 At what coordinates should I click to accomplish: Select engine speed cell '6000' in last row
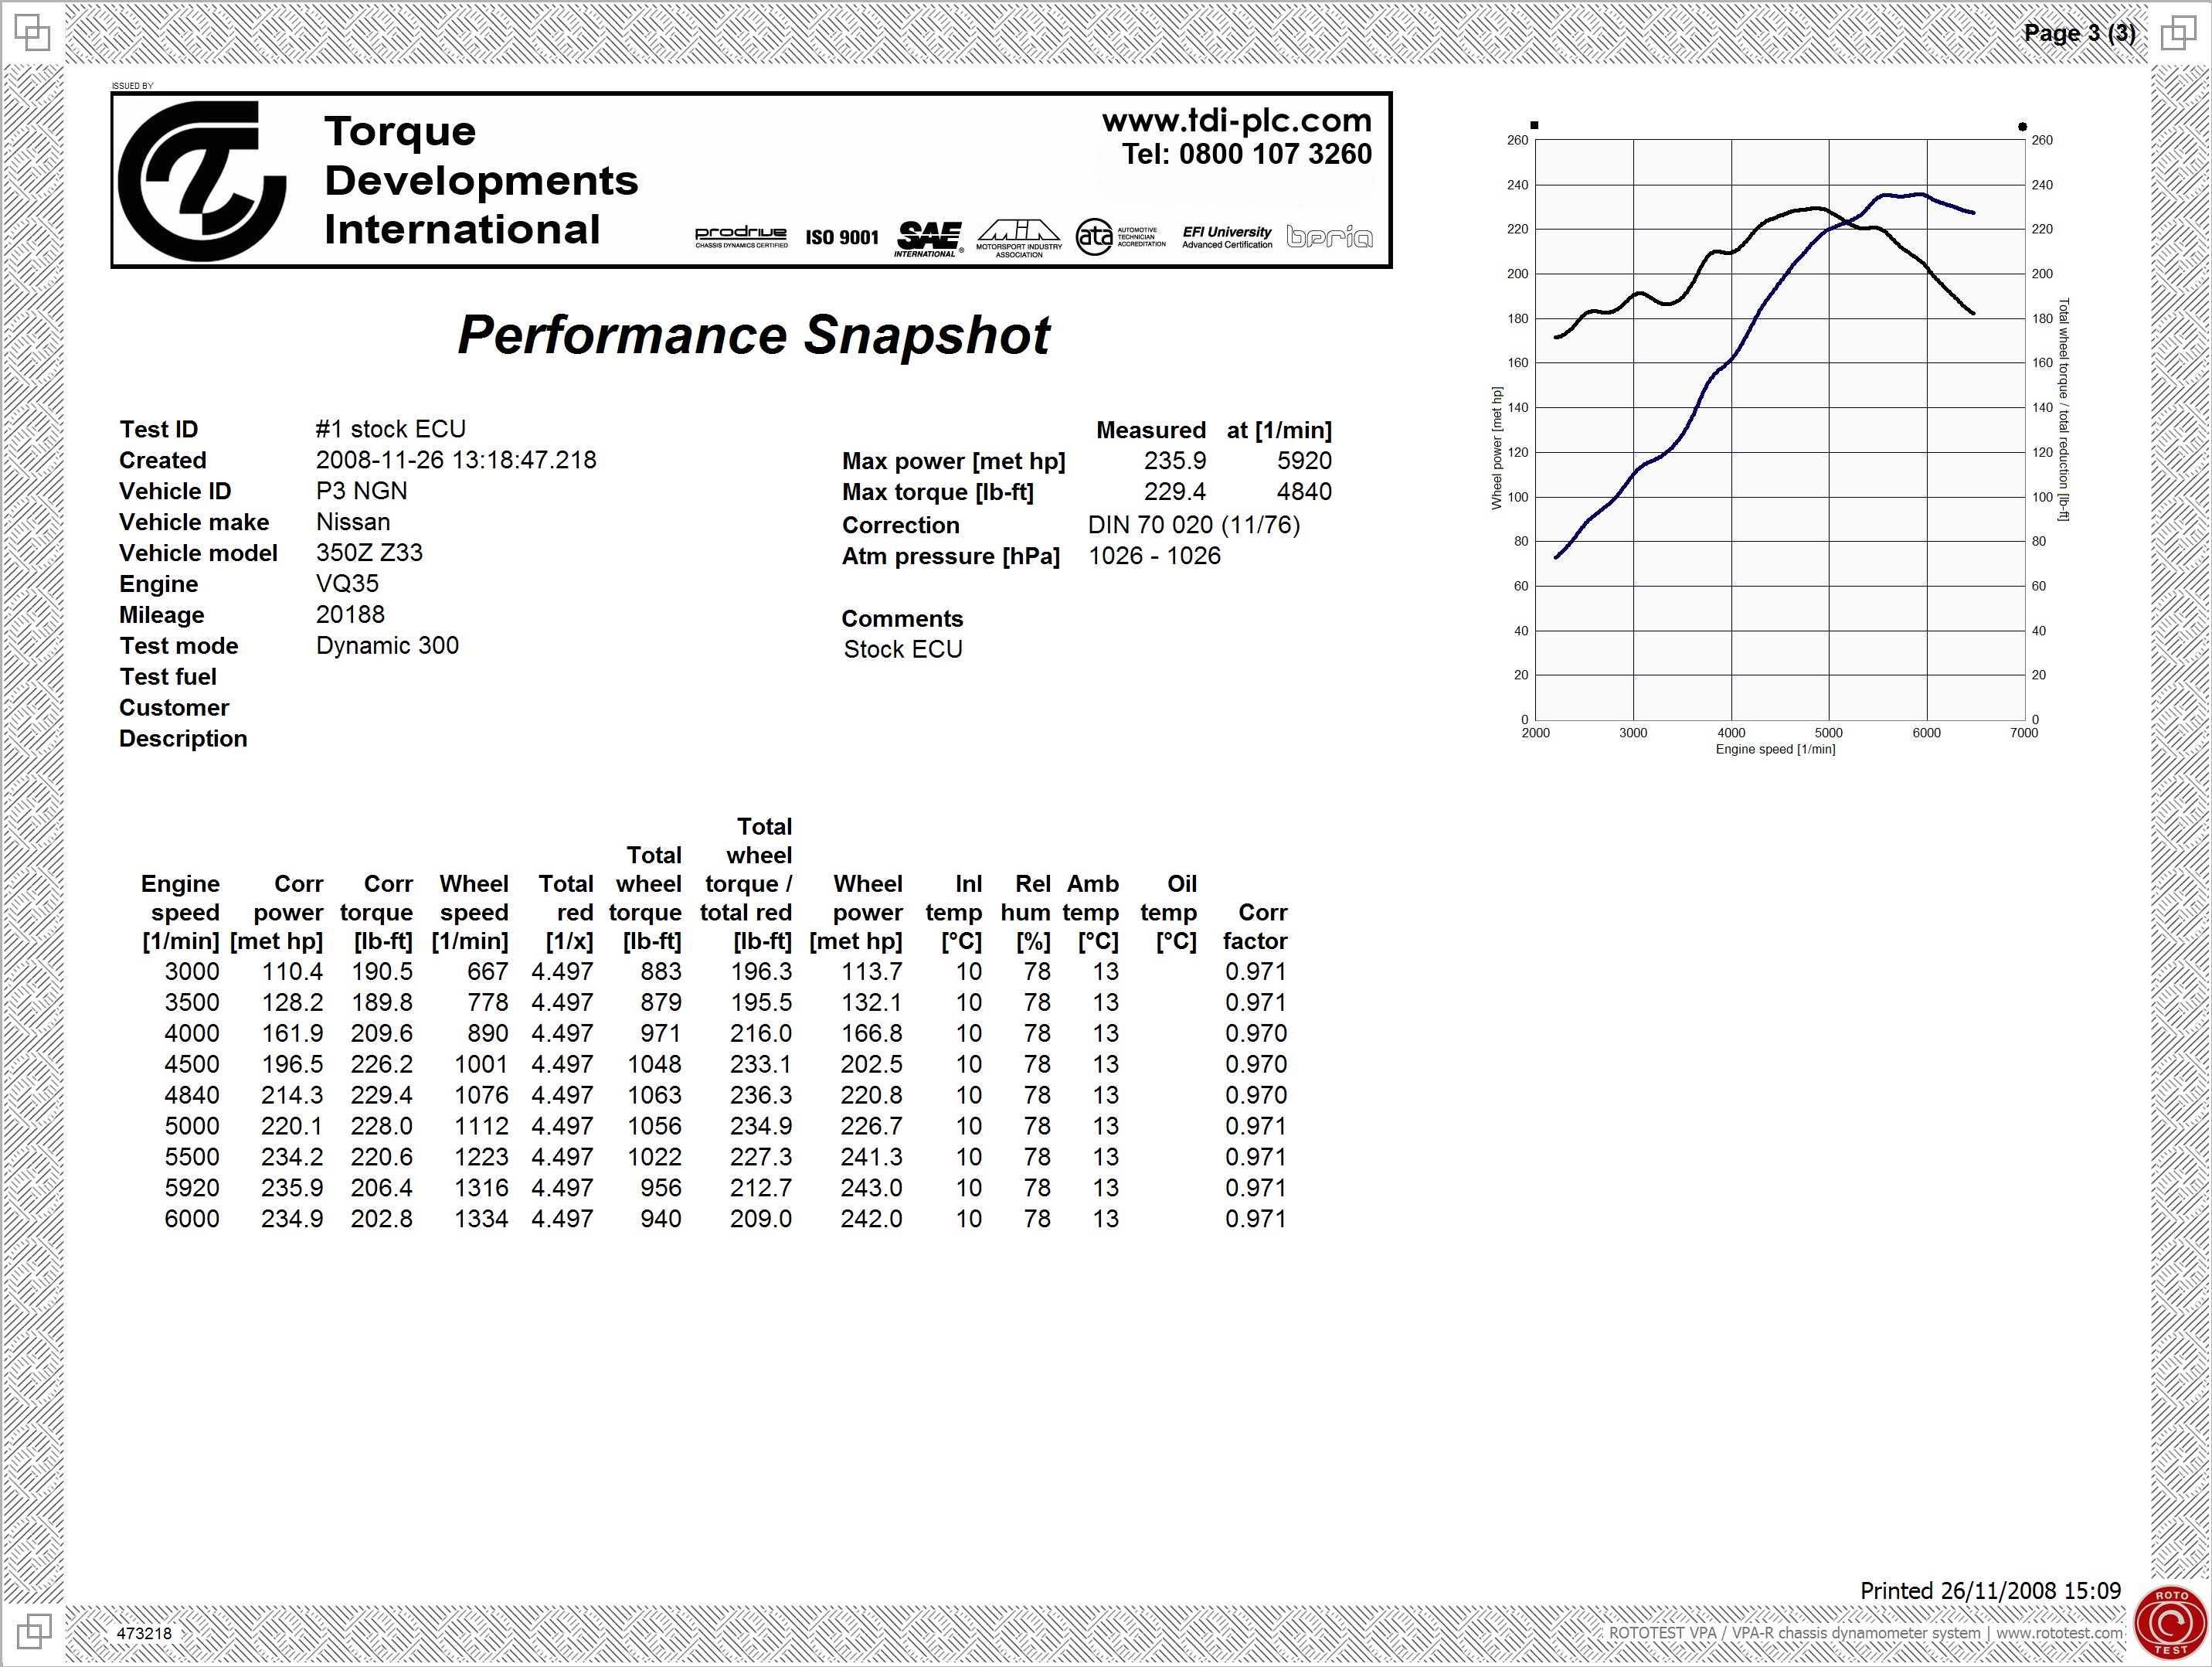192,1220
